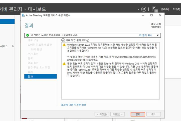
Task: Click the 서버 관리자 breadcrumb title
Action: (x=11, y=9)
